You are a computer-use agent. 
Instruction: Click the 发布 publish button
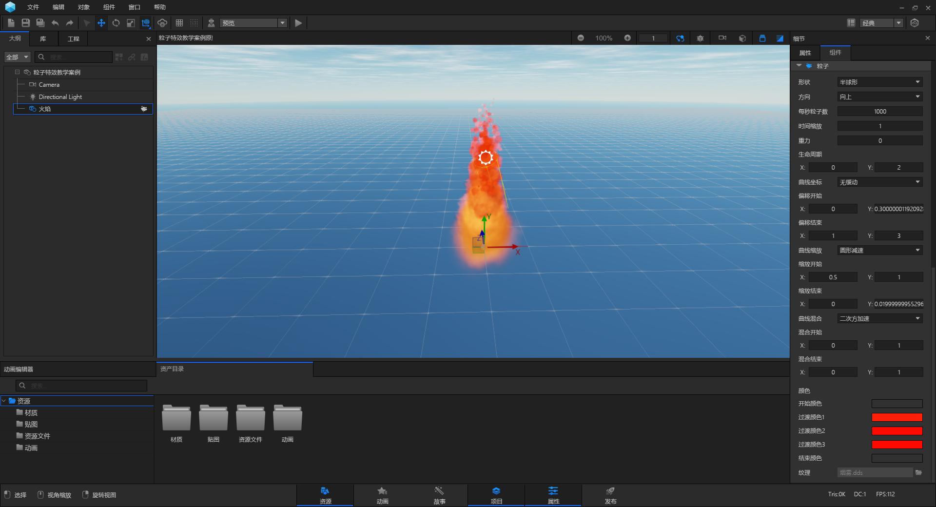610,495
